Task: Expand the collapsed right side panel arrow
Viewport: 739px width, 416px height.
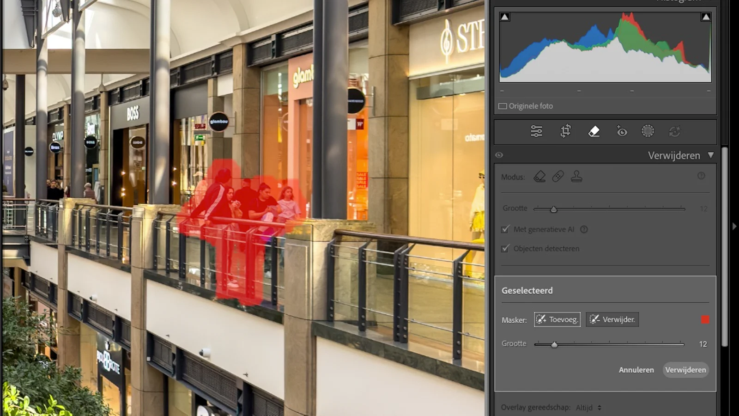Action: click(734, 226)
